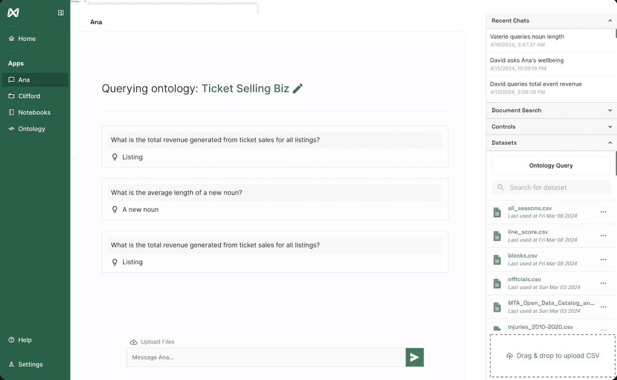This screenshot has height=380, width=617.
Task: Open Clifford in the Apps list
Action: point(29,96)
